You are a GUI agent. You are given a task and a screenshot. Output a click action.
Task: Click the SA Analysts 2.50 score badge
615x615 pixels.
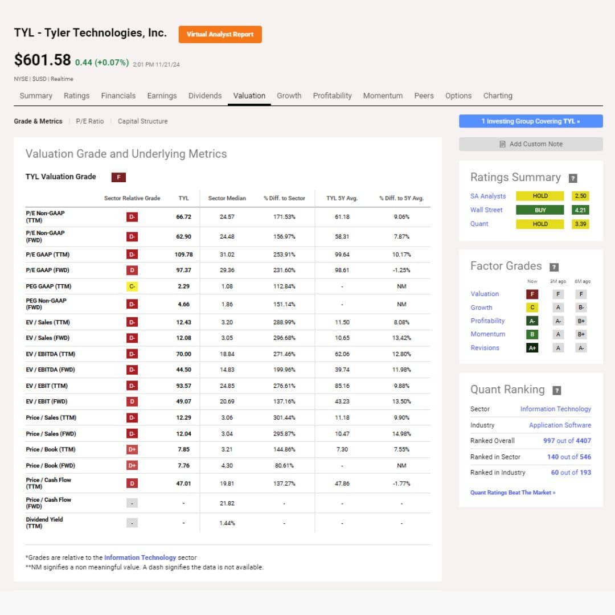click(580, 196)
